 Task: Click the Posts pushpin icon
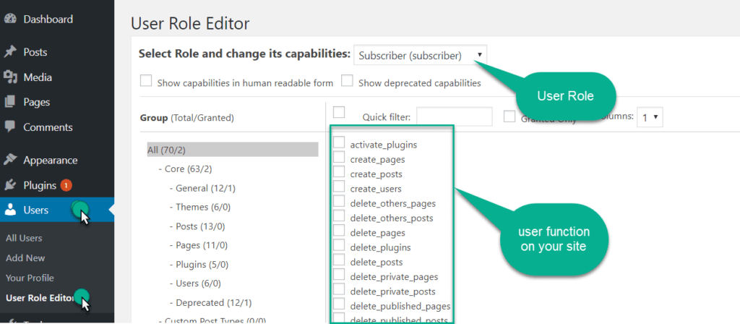click(10, 52)
